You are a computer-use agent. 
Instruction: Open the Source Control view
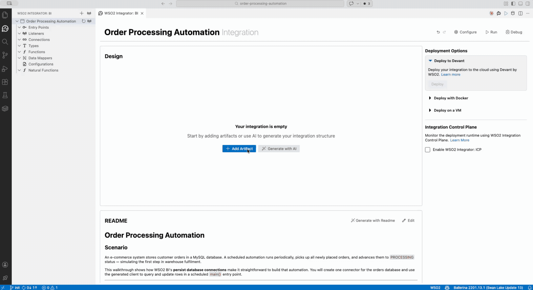pos(5,55)
